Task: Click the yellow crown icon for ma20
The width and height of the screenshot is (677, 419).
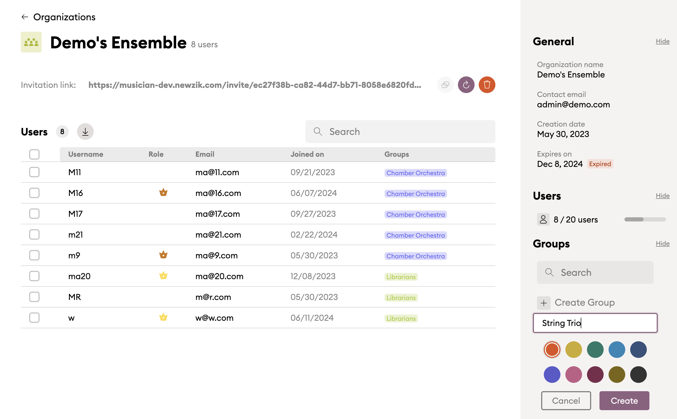Action: [x=163, y=276]
